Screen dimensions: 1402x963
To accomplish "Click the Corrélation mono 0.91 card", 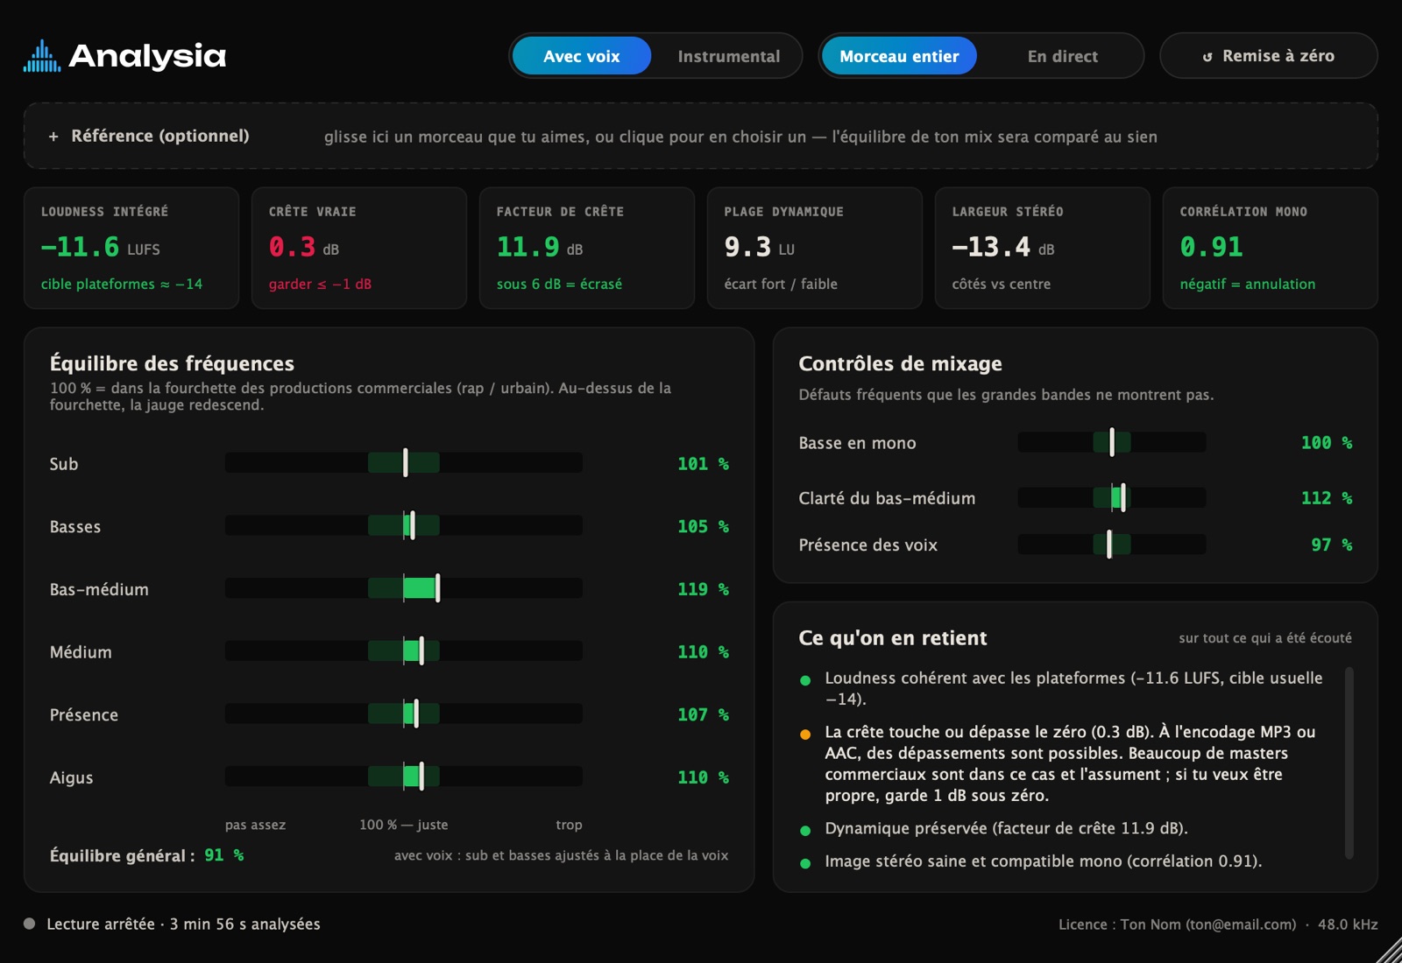I will tap(1271, 248).
